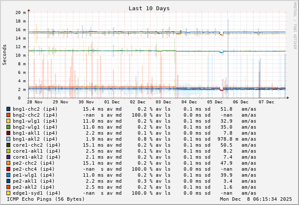The width and height of the screenshot is (299, 205).
Task: Click the ICMP Echo Pings (56 Bytes) caption
Action: 46,199
